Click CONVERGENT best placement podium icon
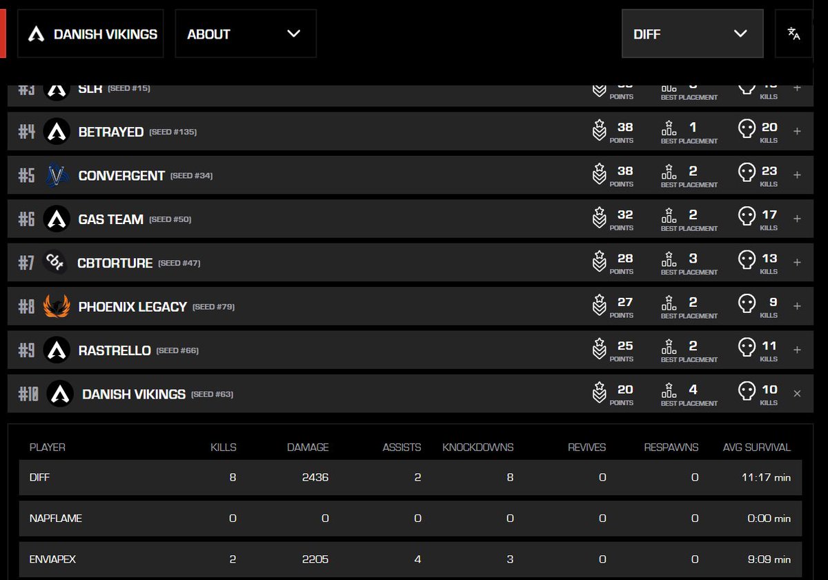The width and height of the screenshot is (828, 580). pos(669,171)
